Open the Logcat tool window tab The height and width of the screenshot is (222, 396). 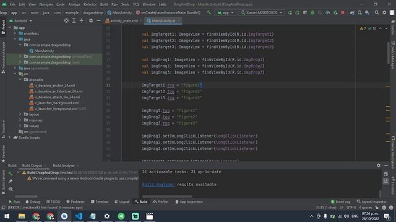123,202
